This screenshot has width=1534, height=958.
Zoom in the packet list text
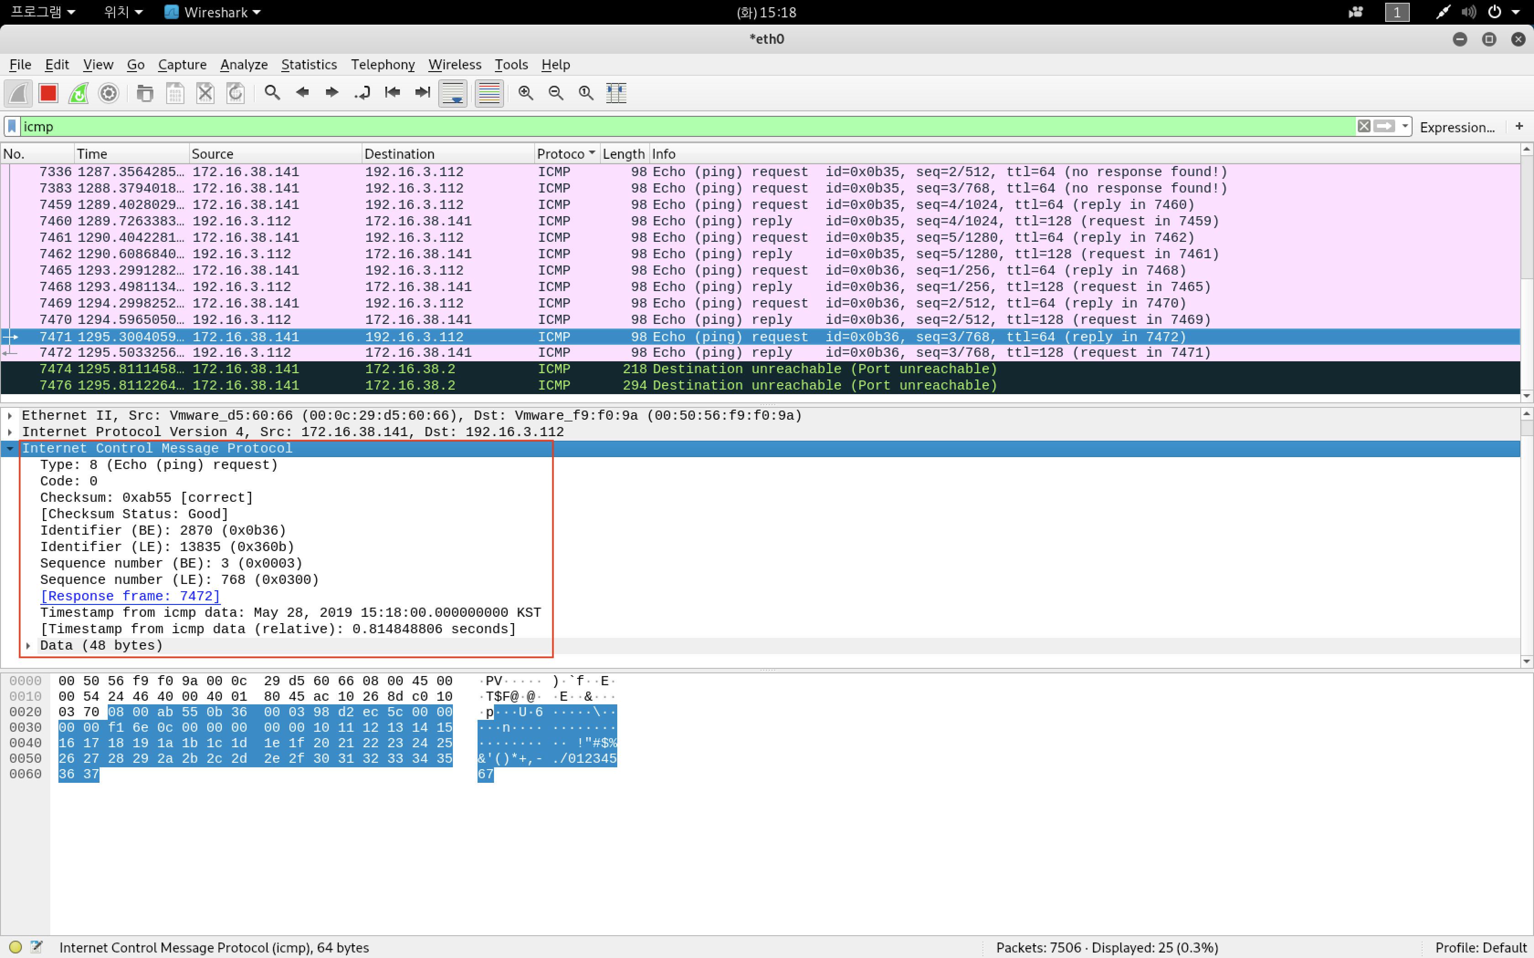point(525,93)
